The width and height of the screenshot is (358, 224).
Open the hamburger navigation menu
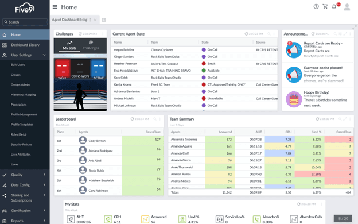coord(55,7)
